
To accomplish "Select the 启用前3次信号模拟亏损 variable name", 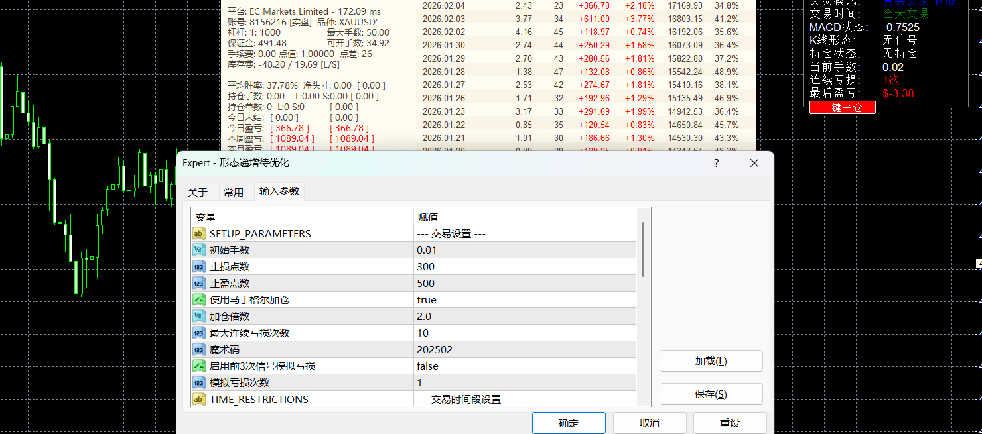I will pos(262,366).
